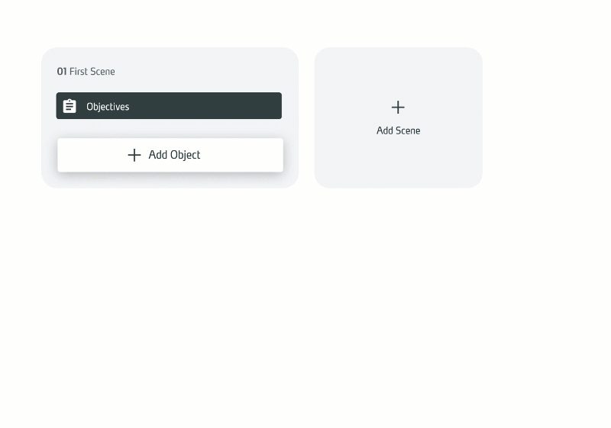Click the First Scene title text

(92, 72)
